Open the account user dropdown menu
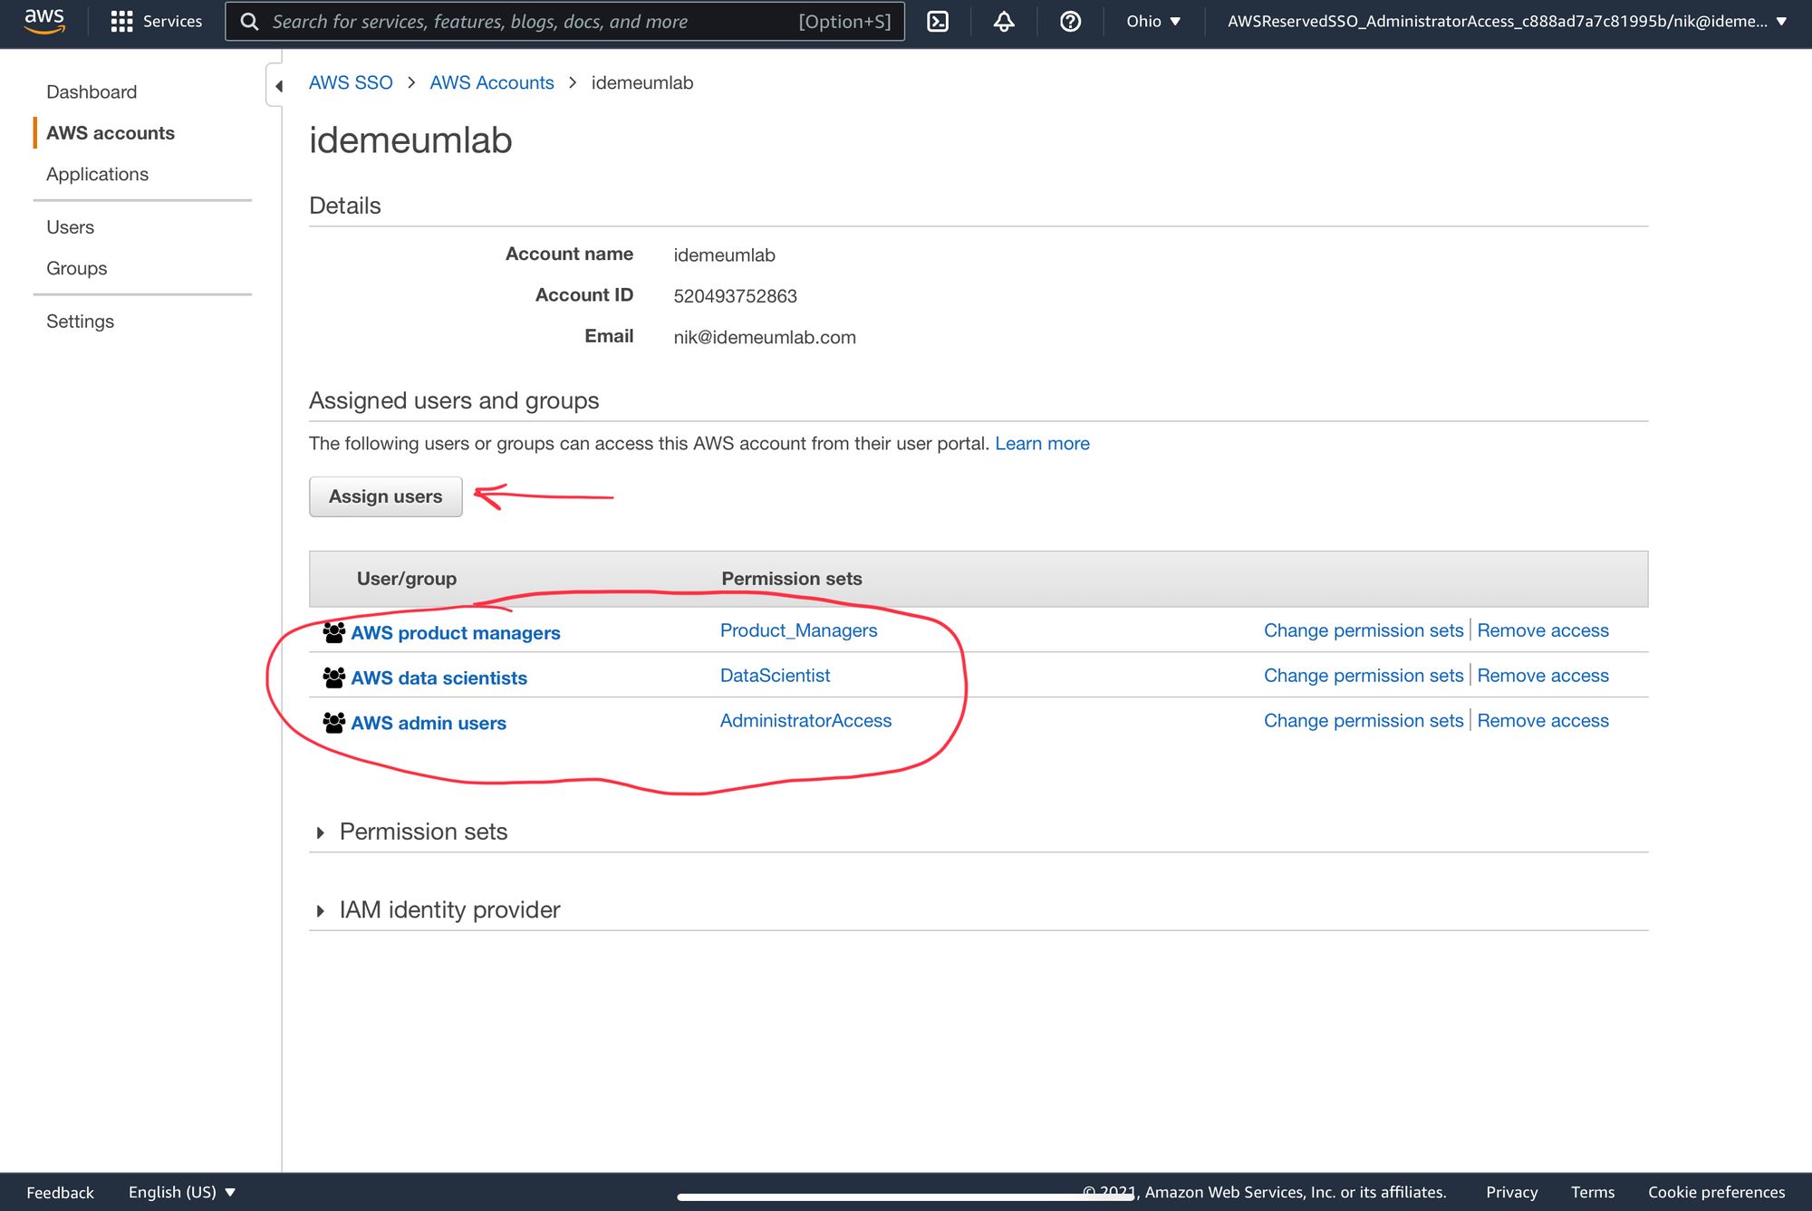 1507,22
